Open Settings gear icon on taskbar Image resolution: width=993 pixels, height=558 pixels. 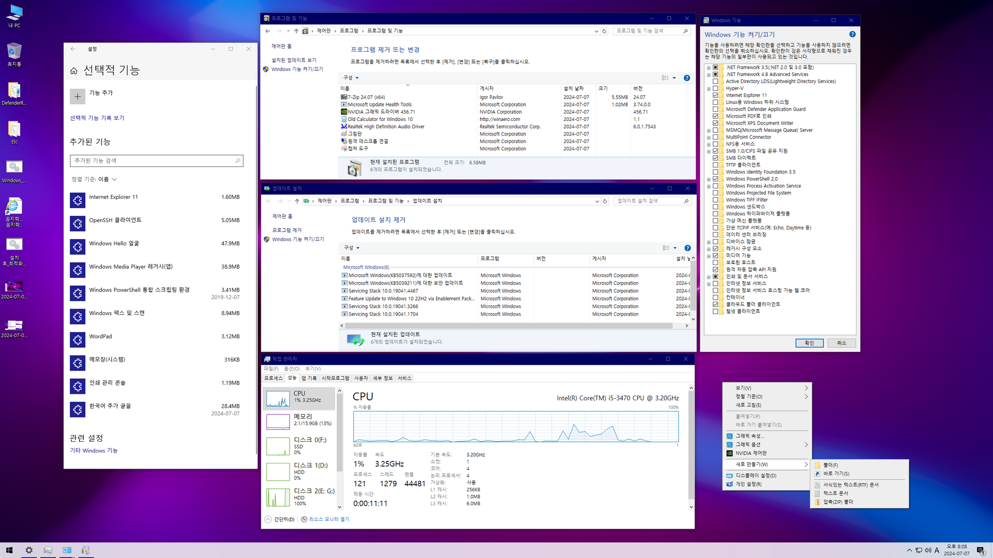[x=29, y=550]
